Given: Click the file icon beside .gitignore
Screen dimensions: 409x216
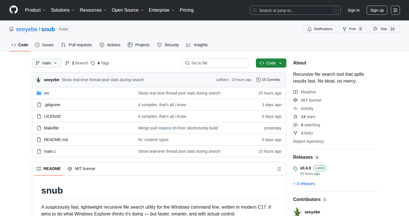Looking at the screenshot, I should 39,105.
